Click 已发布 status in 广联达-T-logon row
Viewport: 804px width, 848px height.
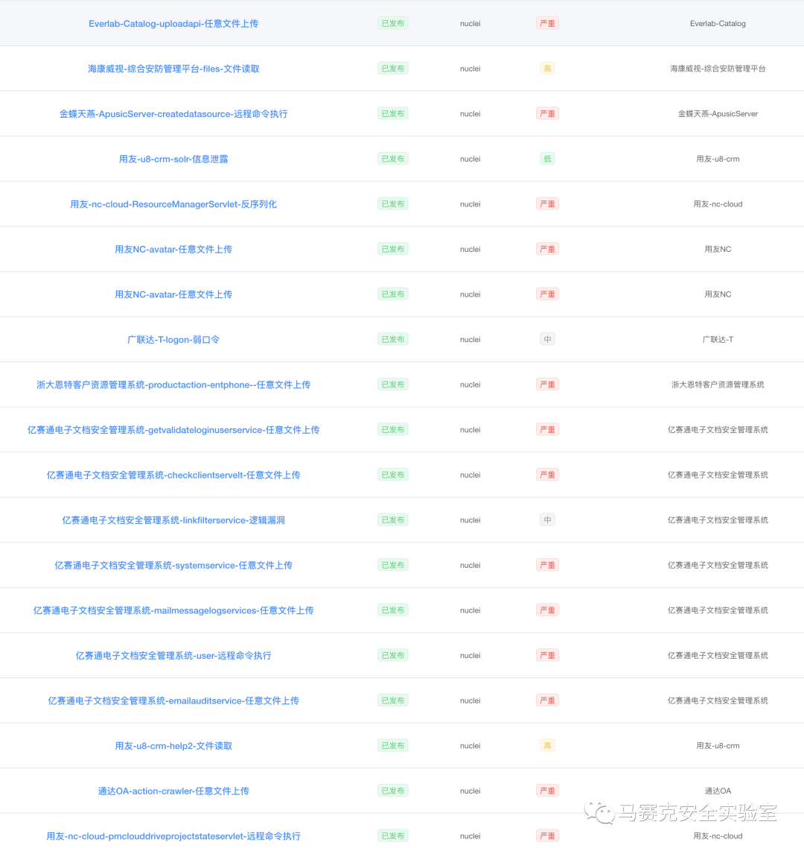(393, 340)
